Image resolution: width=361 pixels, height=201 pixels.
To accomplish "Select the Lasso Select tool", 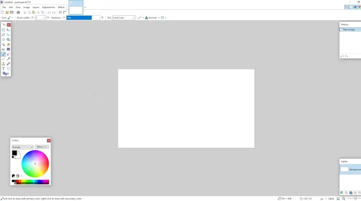I will 4,35.
